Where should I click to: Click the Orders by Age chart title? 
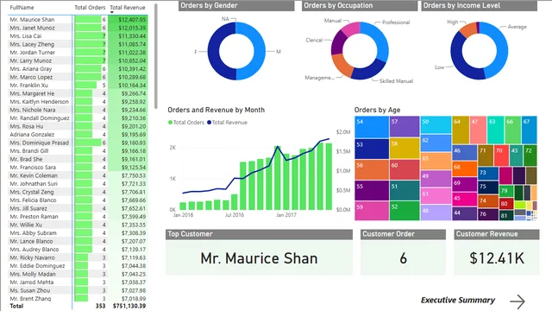pos(377,110)
